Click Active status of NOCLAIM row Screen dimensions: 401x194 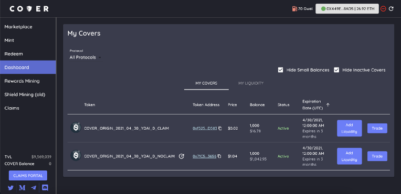point(283,156)
